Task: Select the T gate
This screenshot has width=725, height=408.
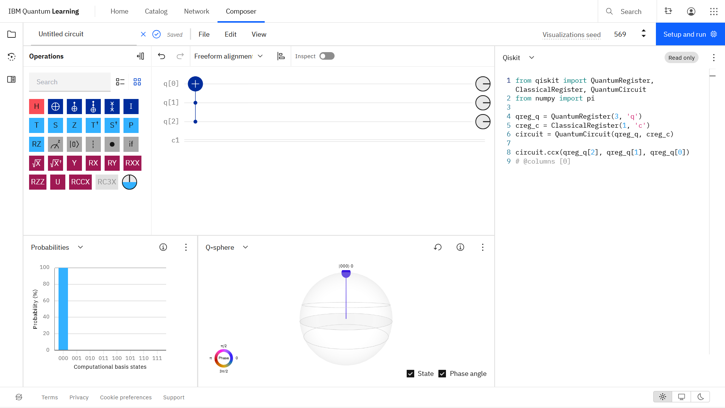Action: (x=37, y=125)
